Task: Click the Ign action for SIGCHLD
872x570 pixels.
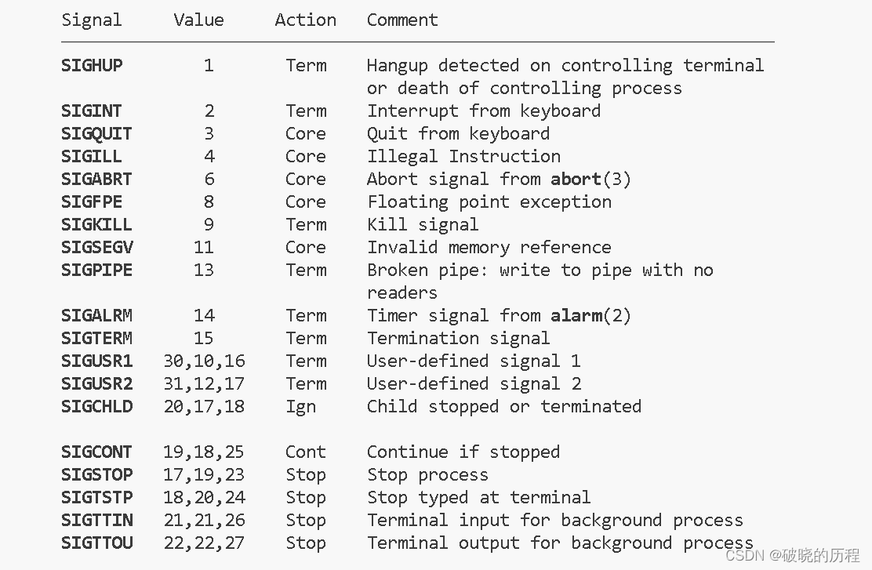Action: point(301,408)
